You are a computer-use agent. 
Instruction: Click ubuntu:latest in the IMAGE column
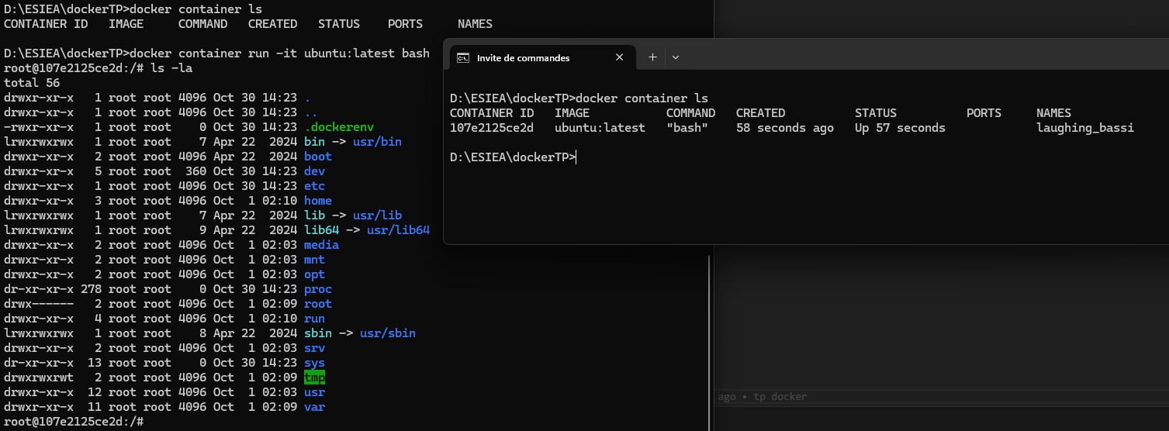(x=600, y=128)
